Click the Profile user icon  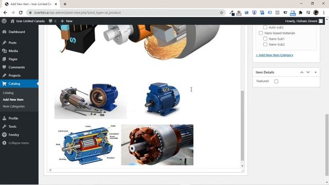click(5, 118)
